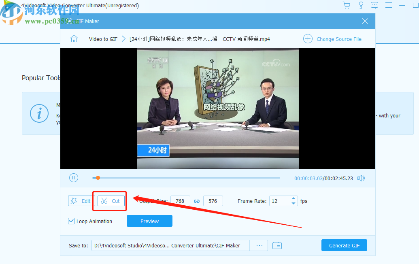This screenshot has width=419, height=264.
Task: Mute audio with the speaker icon
Action: point(361,178)
